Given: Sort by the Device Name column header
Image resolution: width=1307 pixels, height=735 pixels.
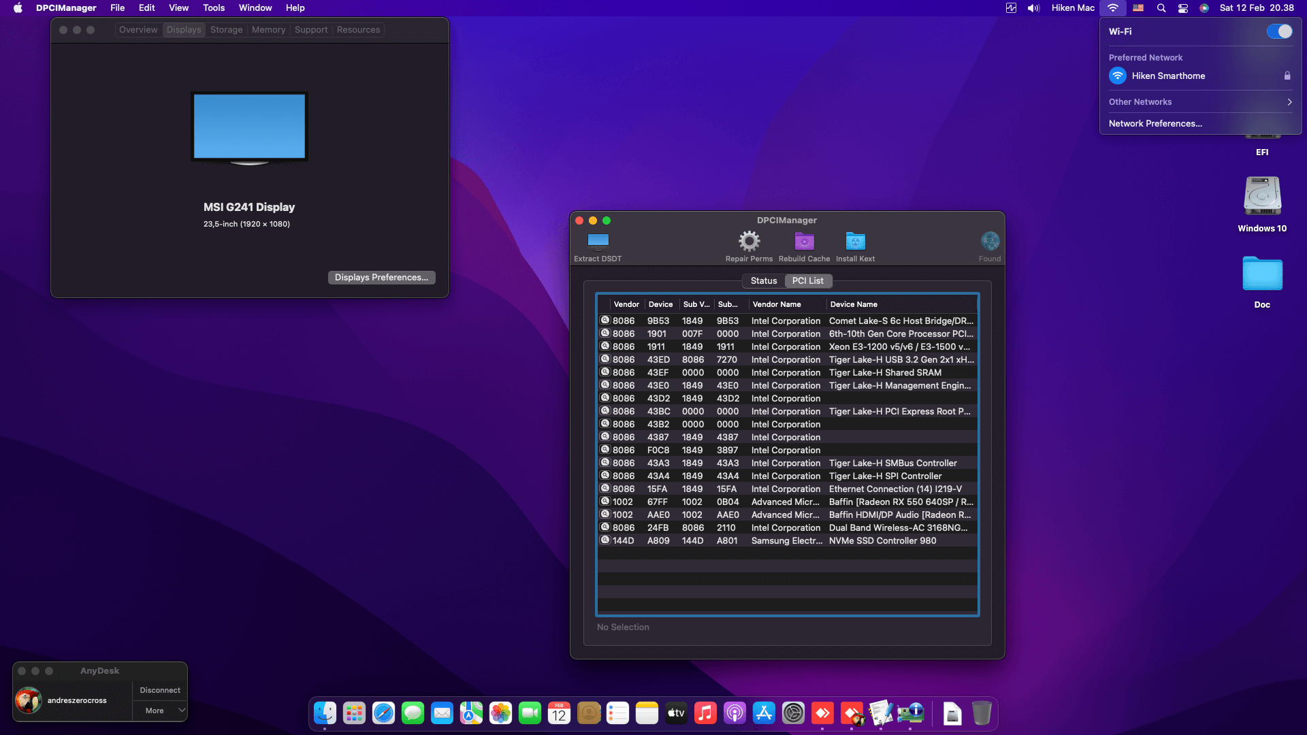Looking at the screenshot, I should [854, 304].
